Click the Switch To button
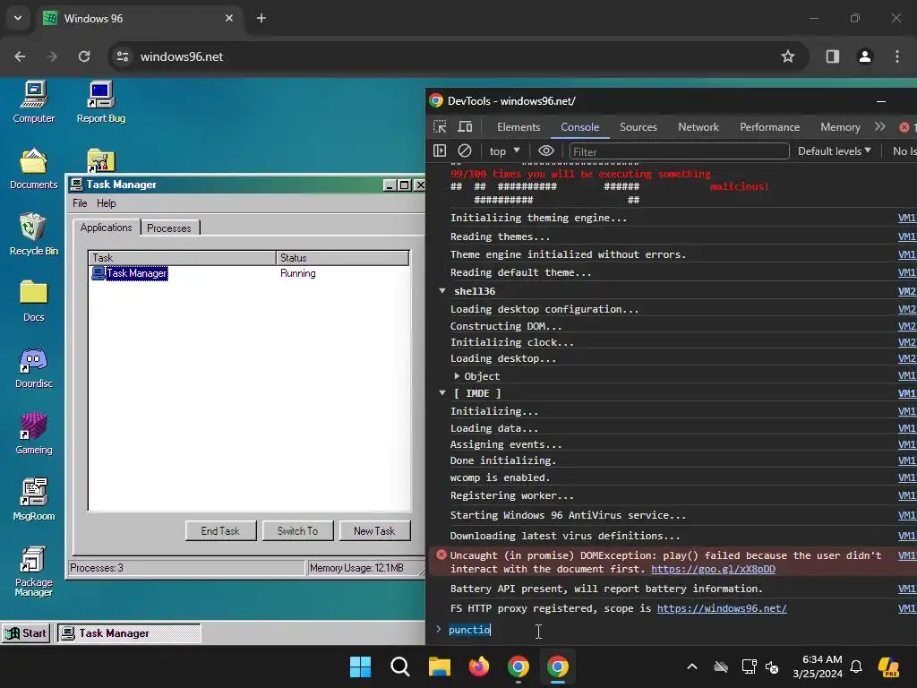 pos(297,530)
